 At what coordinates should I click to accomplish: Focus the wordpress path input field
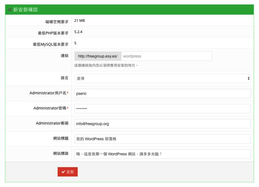166,56
